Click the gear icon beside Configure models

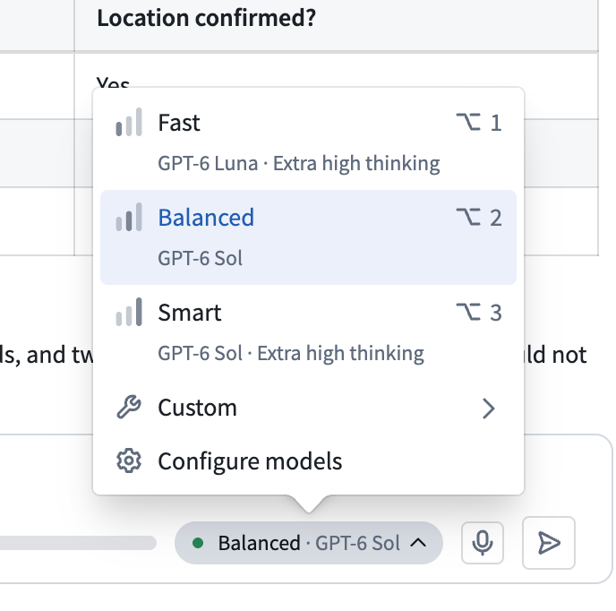pos(129,460)
